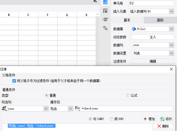Open the widget settings panel icon
177x131 pixels.
105,19
